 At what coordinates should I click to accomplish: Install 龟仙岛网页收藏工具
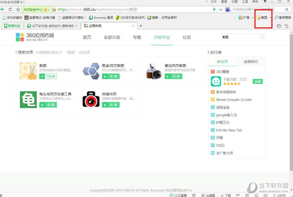[x=48, y=105]
